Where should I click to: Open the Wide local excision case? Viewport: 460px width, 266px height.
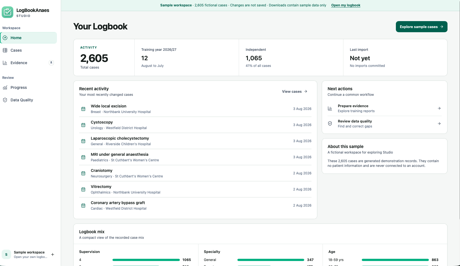coord(195,109)
